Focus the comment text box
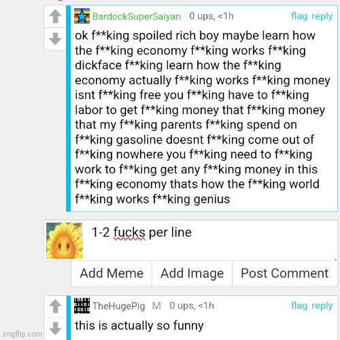Image resolution: width=340 pixels, height=340 pixels. click(x=211, y=241)
